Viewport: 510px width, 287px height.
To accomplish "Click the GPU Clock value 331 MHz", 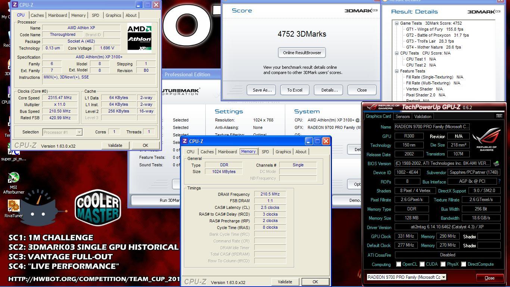I will [x=405, y=236].
